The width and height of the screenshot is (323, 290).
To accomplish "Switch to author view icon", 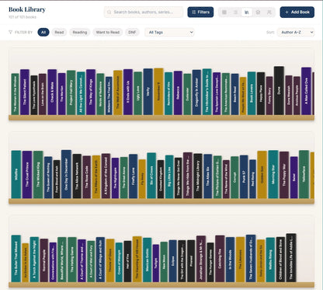I will click(269, 12).
